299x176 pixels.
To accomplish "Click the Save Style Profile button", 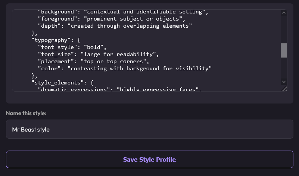I will [149, 160].
